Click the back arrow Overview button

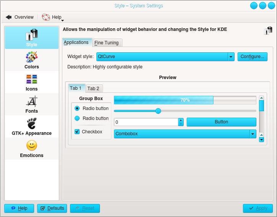(20, 17)
